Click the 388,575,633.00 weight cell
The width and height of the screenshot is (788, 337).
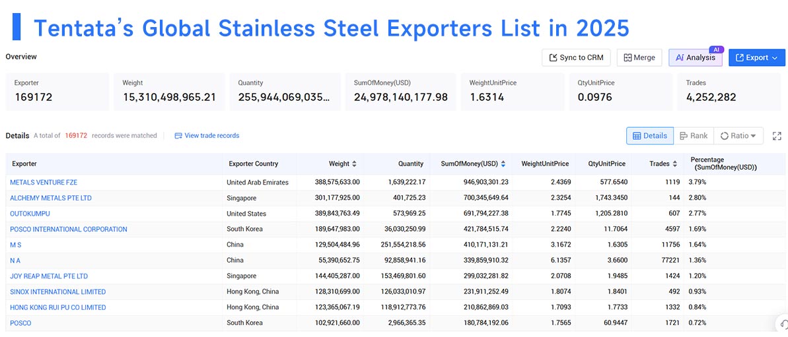click(x=329, y=183)
